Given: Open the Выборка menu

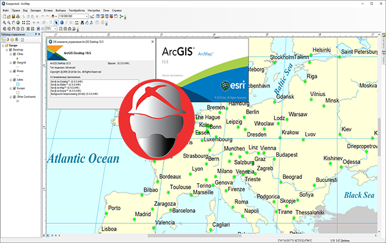Looking at the screenshot, I should pyautogui.click(x=60, y=10).
